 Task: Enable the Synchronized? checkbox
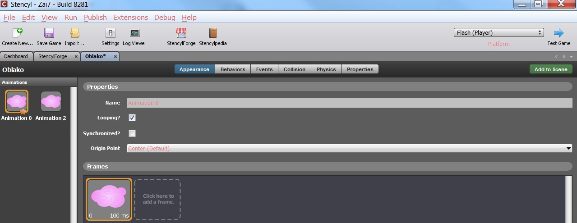132,133
